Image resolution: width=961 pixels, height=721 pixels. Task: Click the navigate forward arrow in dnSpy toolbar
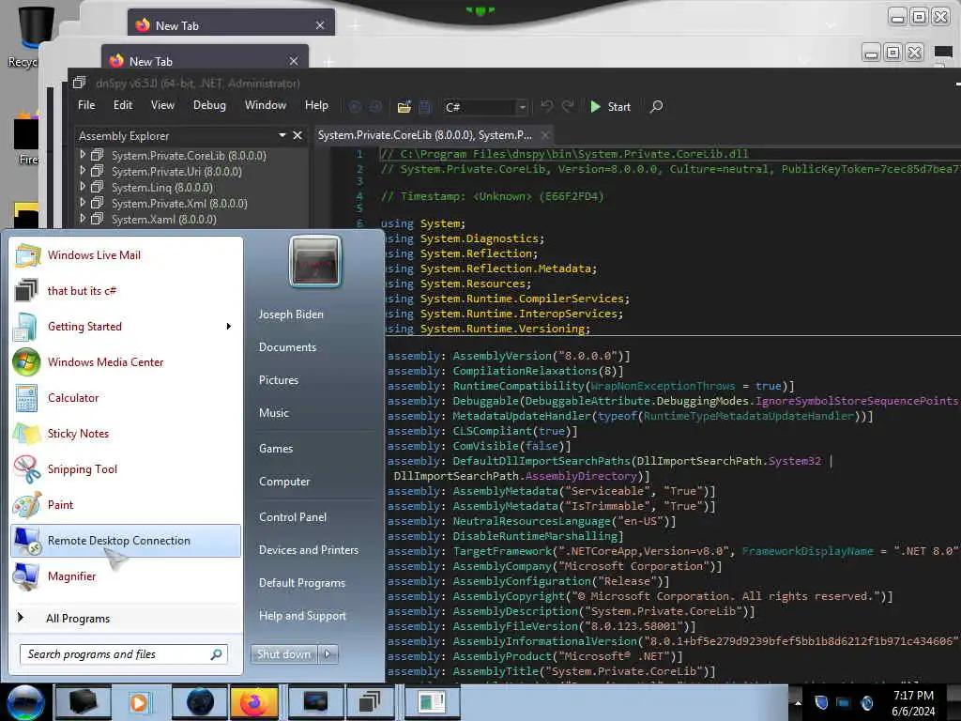click(375, 107)
